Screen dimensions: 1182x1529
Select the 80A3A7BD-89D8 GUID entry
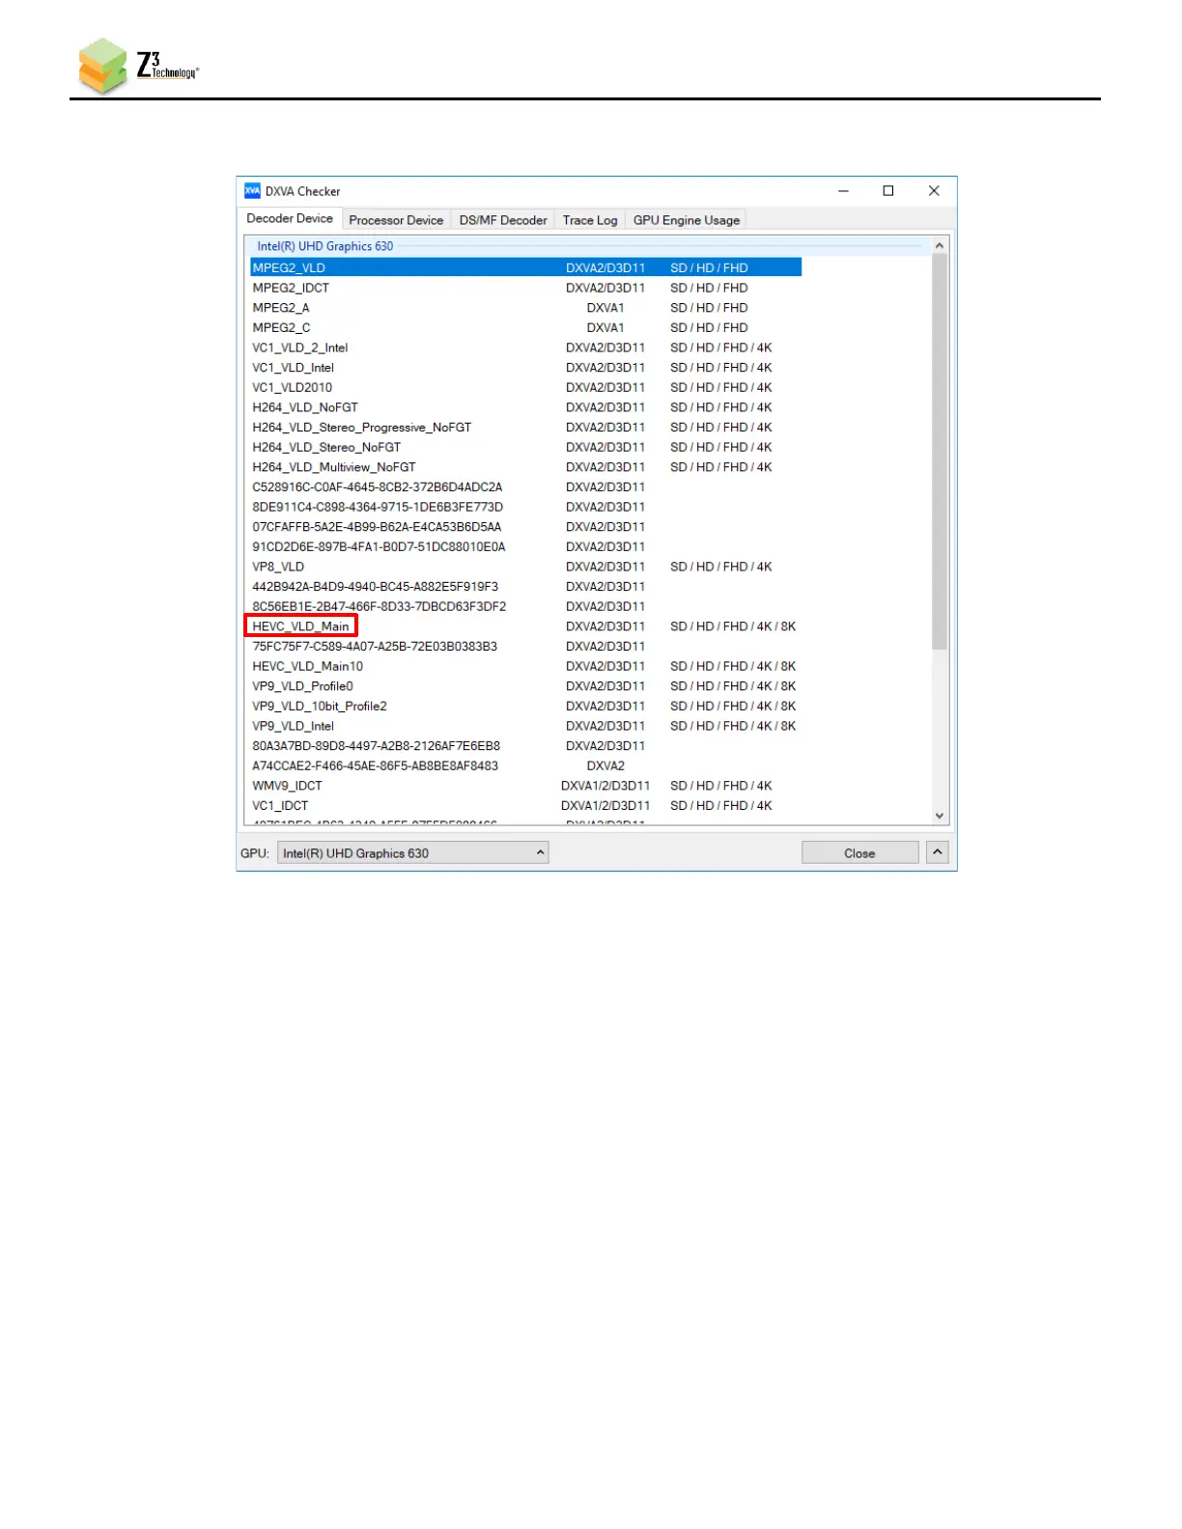coord(525,746)
